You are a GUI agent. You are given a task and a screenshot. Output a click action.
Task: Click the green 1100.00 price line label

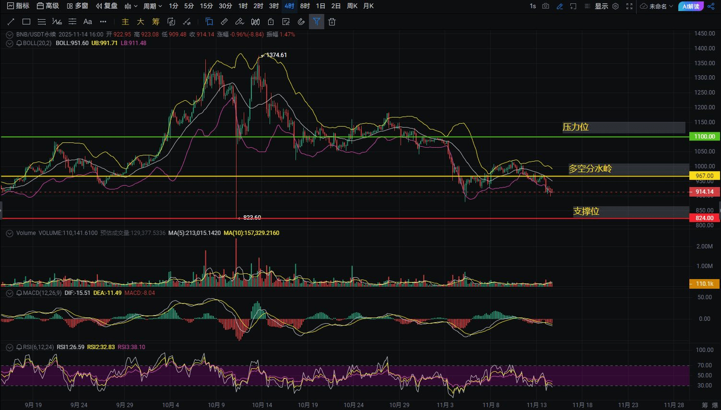coord(704,137)
